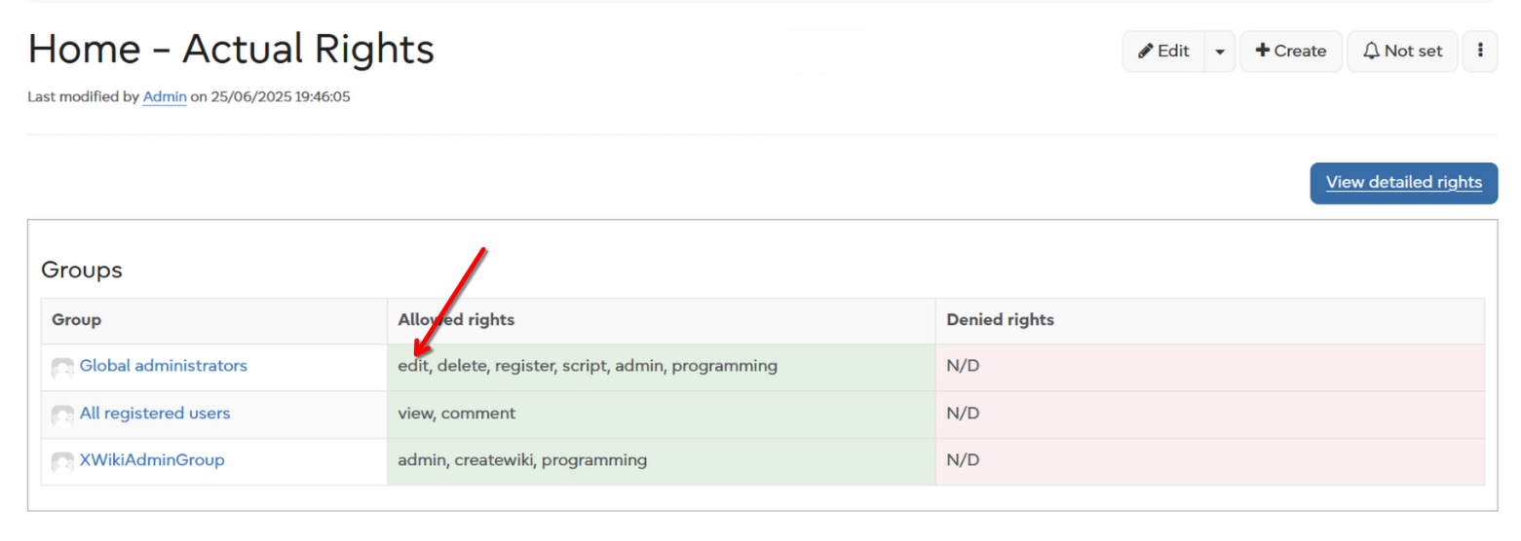Click the pencil Edit button
This screenshot has height=541, width=1521.
pyautogui.click(x=1163, y=52)
